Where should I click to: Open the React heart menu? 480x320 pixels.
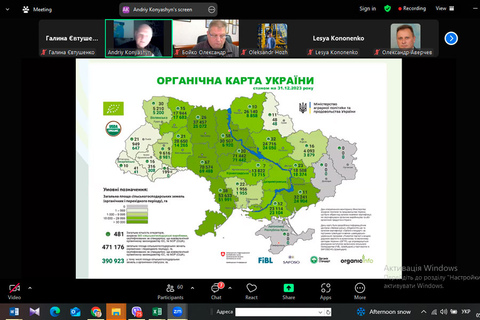(251, 292)
